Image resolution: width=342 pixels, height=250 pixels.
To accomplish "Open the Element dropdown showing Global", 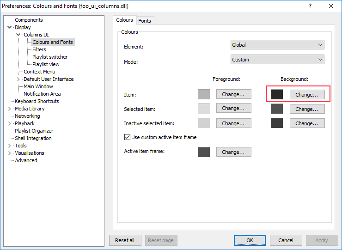I will pos(277,45).
